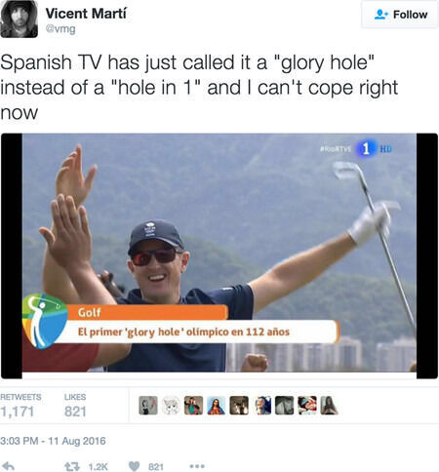
Task: Open the last liker avatar in row
Action: [330, 406]
